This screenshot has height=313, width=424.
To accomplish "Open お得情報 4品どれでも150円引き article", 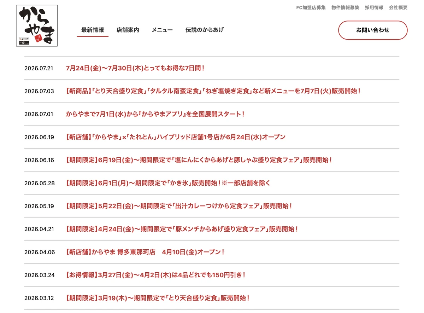I will click(x=155, y=275).
